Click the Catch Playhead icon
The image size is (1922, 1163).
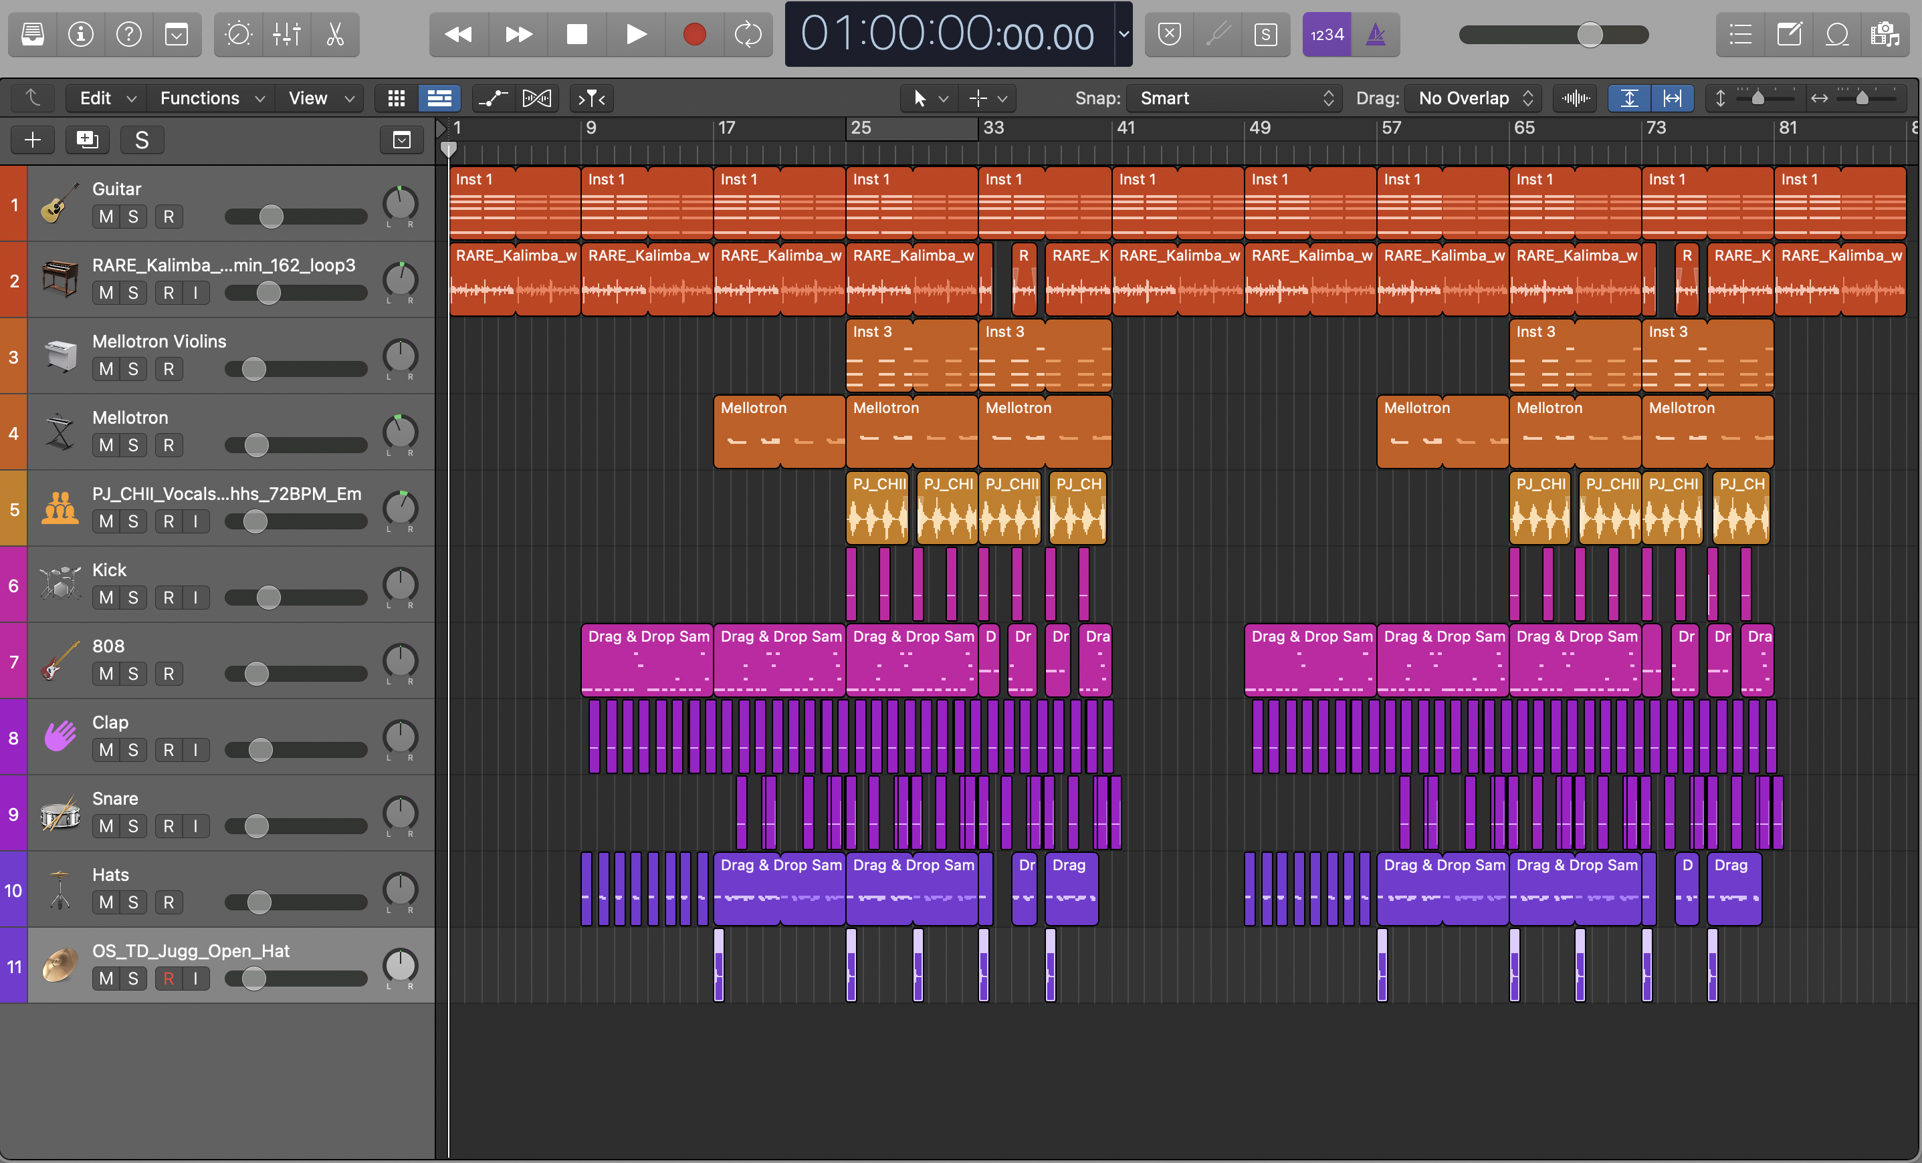click(x=591, y=98)
